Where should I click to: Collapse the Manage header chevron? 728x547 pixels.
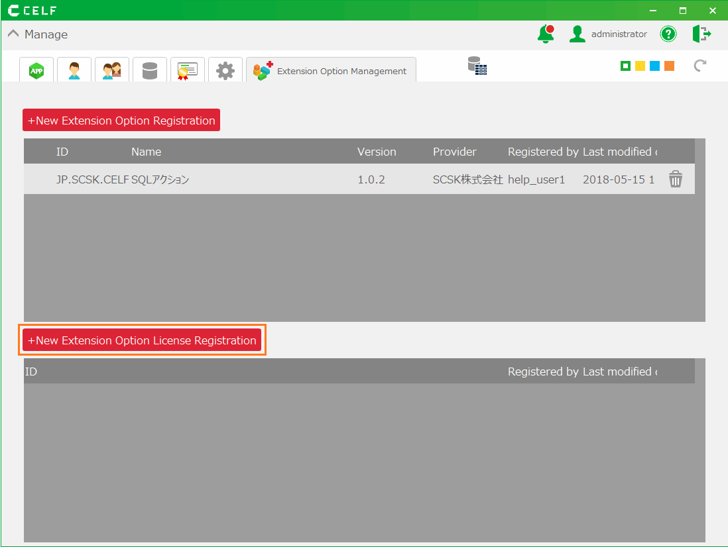[x=13, y=34]
